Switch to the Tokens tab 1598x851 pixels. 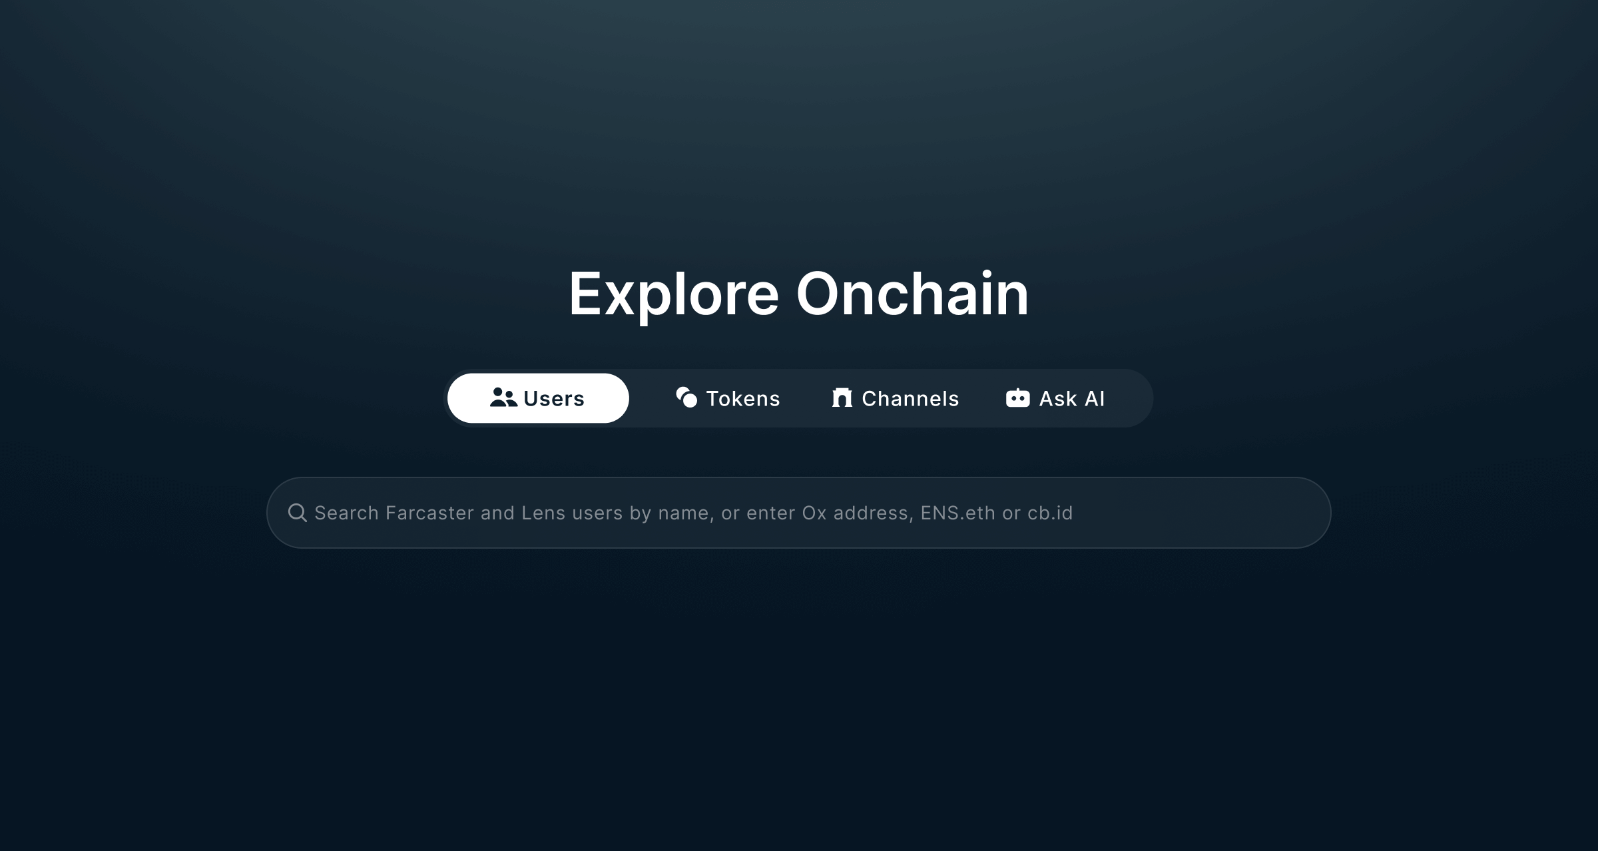(x=727, y=398)
